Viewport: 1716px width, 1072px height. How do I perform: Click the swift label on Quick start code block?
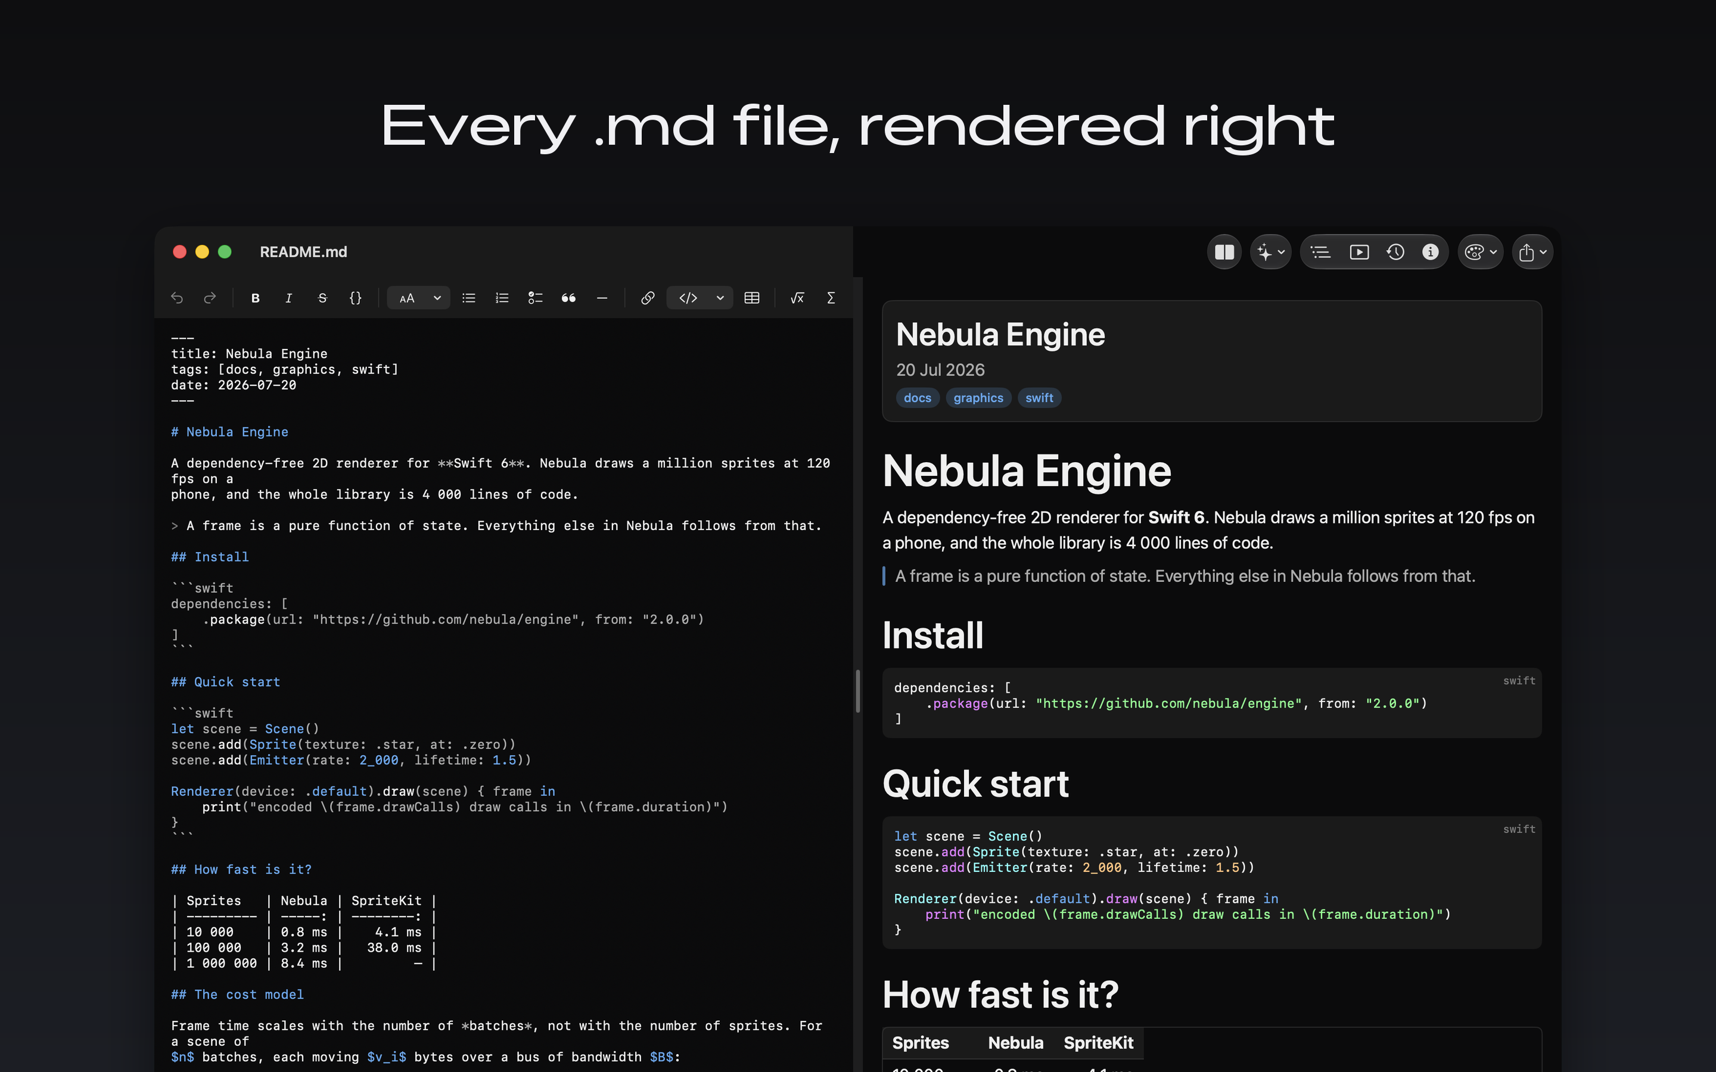pos(1519,829)
